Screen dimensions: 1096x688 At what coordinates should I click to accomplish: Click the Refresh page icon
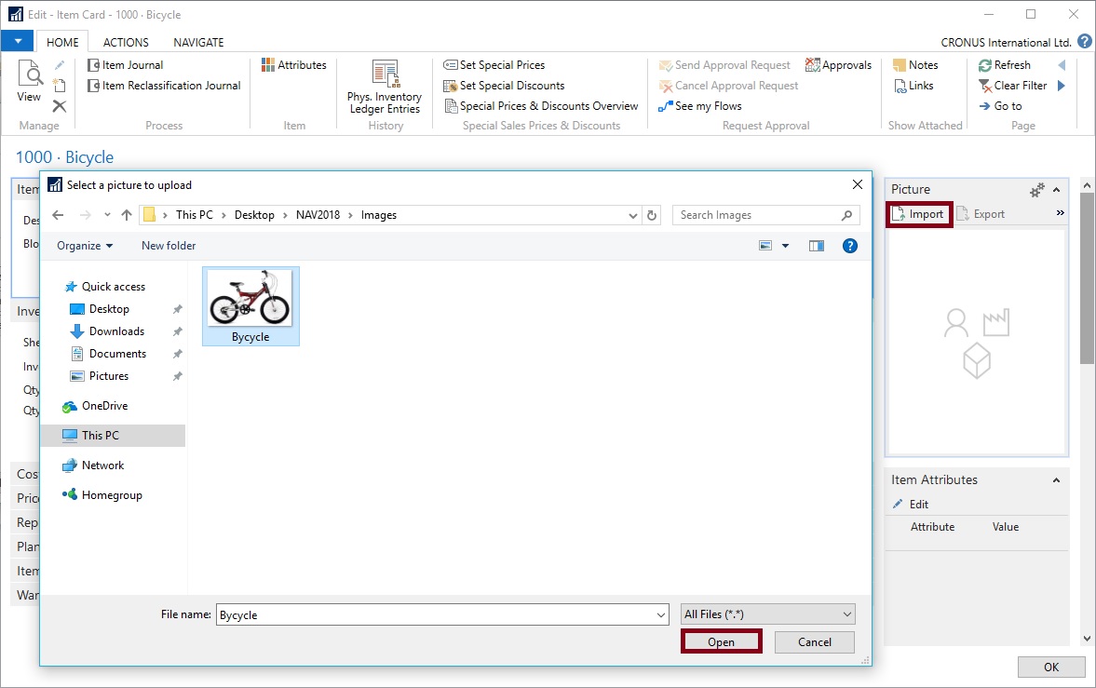click(985, 65)
